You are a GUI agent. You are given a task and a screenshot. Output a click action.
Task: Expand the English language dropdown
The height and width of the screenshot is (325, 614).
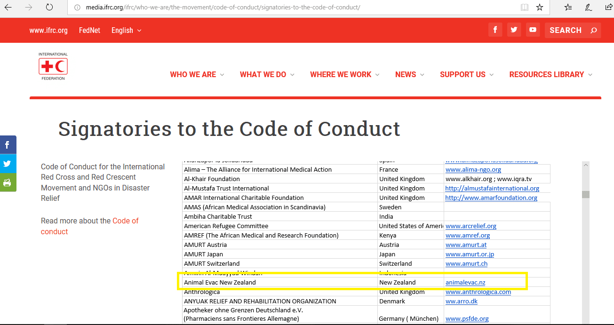click(x=126, y=31)
